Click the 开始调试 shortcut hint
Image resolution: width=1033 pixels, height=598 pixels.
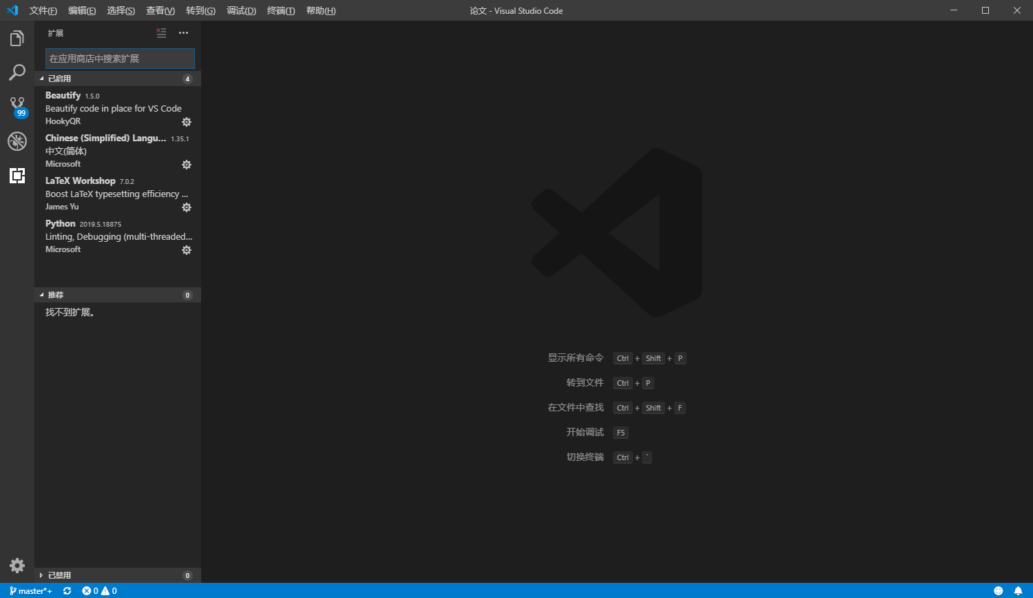[585, 432]
